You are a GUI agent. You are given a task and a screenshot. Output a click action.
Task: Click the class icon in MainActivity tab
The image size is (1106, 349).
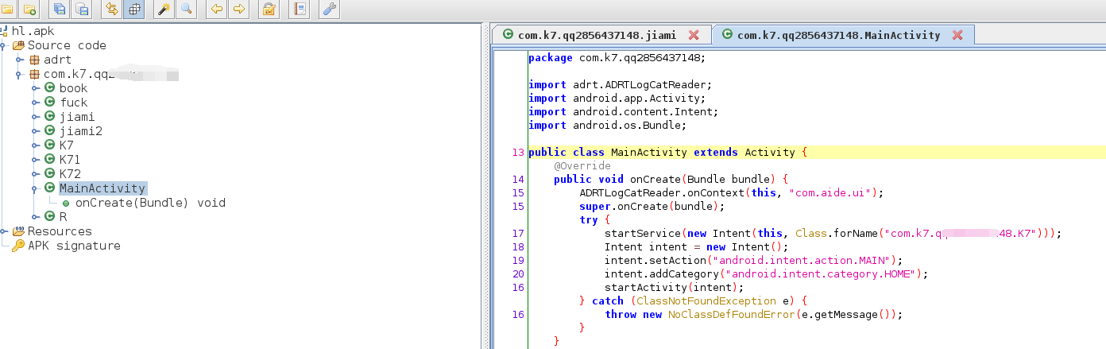pos(726,35)
